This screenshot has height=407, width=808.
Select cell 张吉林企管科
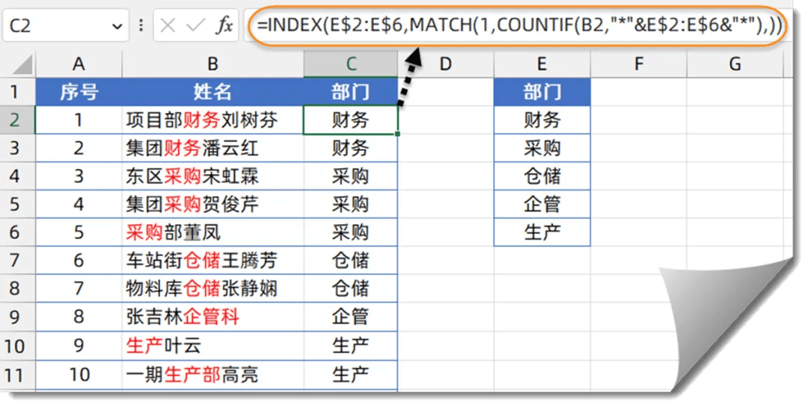[x=212, y=317]
